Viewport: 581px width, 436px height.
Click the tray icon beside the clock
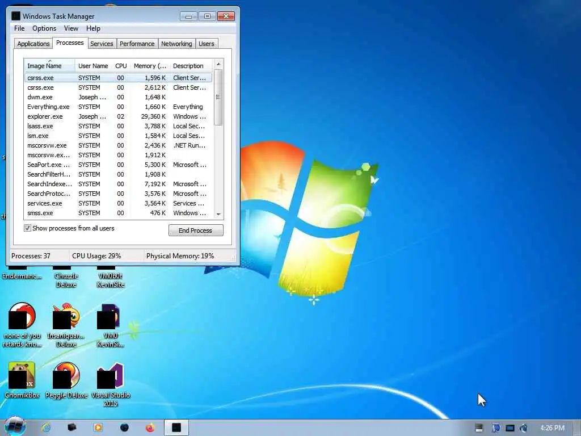click(523, 428)
